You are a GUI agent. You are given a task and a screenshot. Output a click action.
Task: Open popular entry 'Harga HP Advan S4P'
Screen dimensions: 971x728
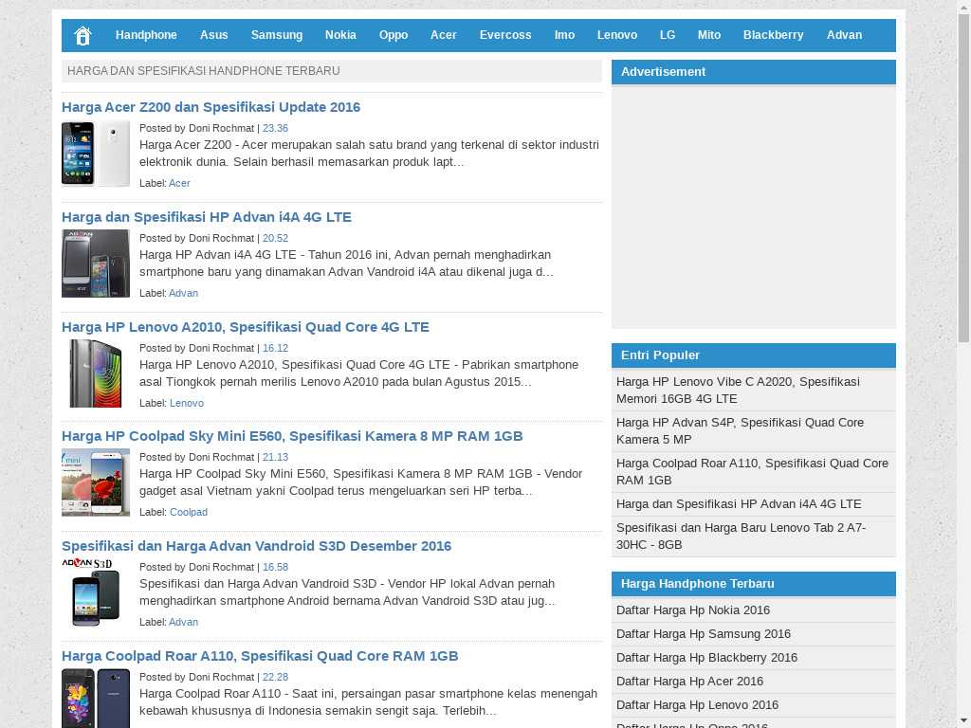[x=740, y=431]
